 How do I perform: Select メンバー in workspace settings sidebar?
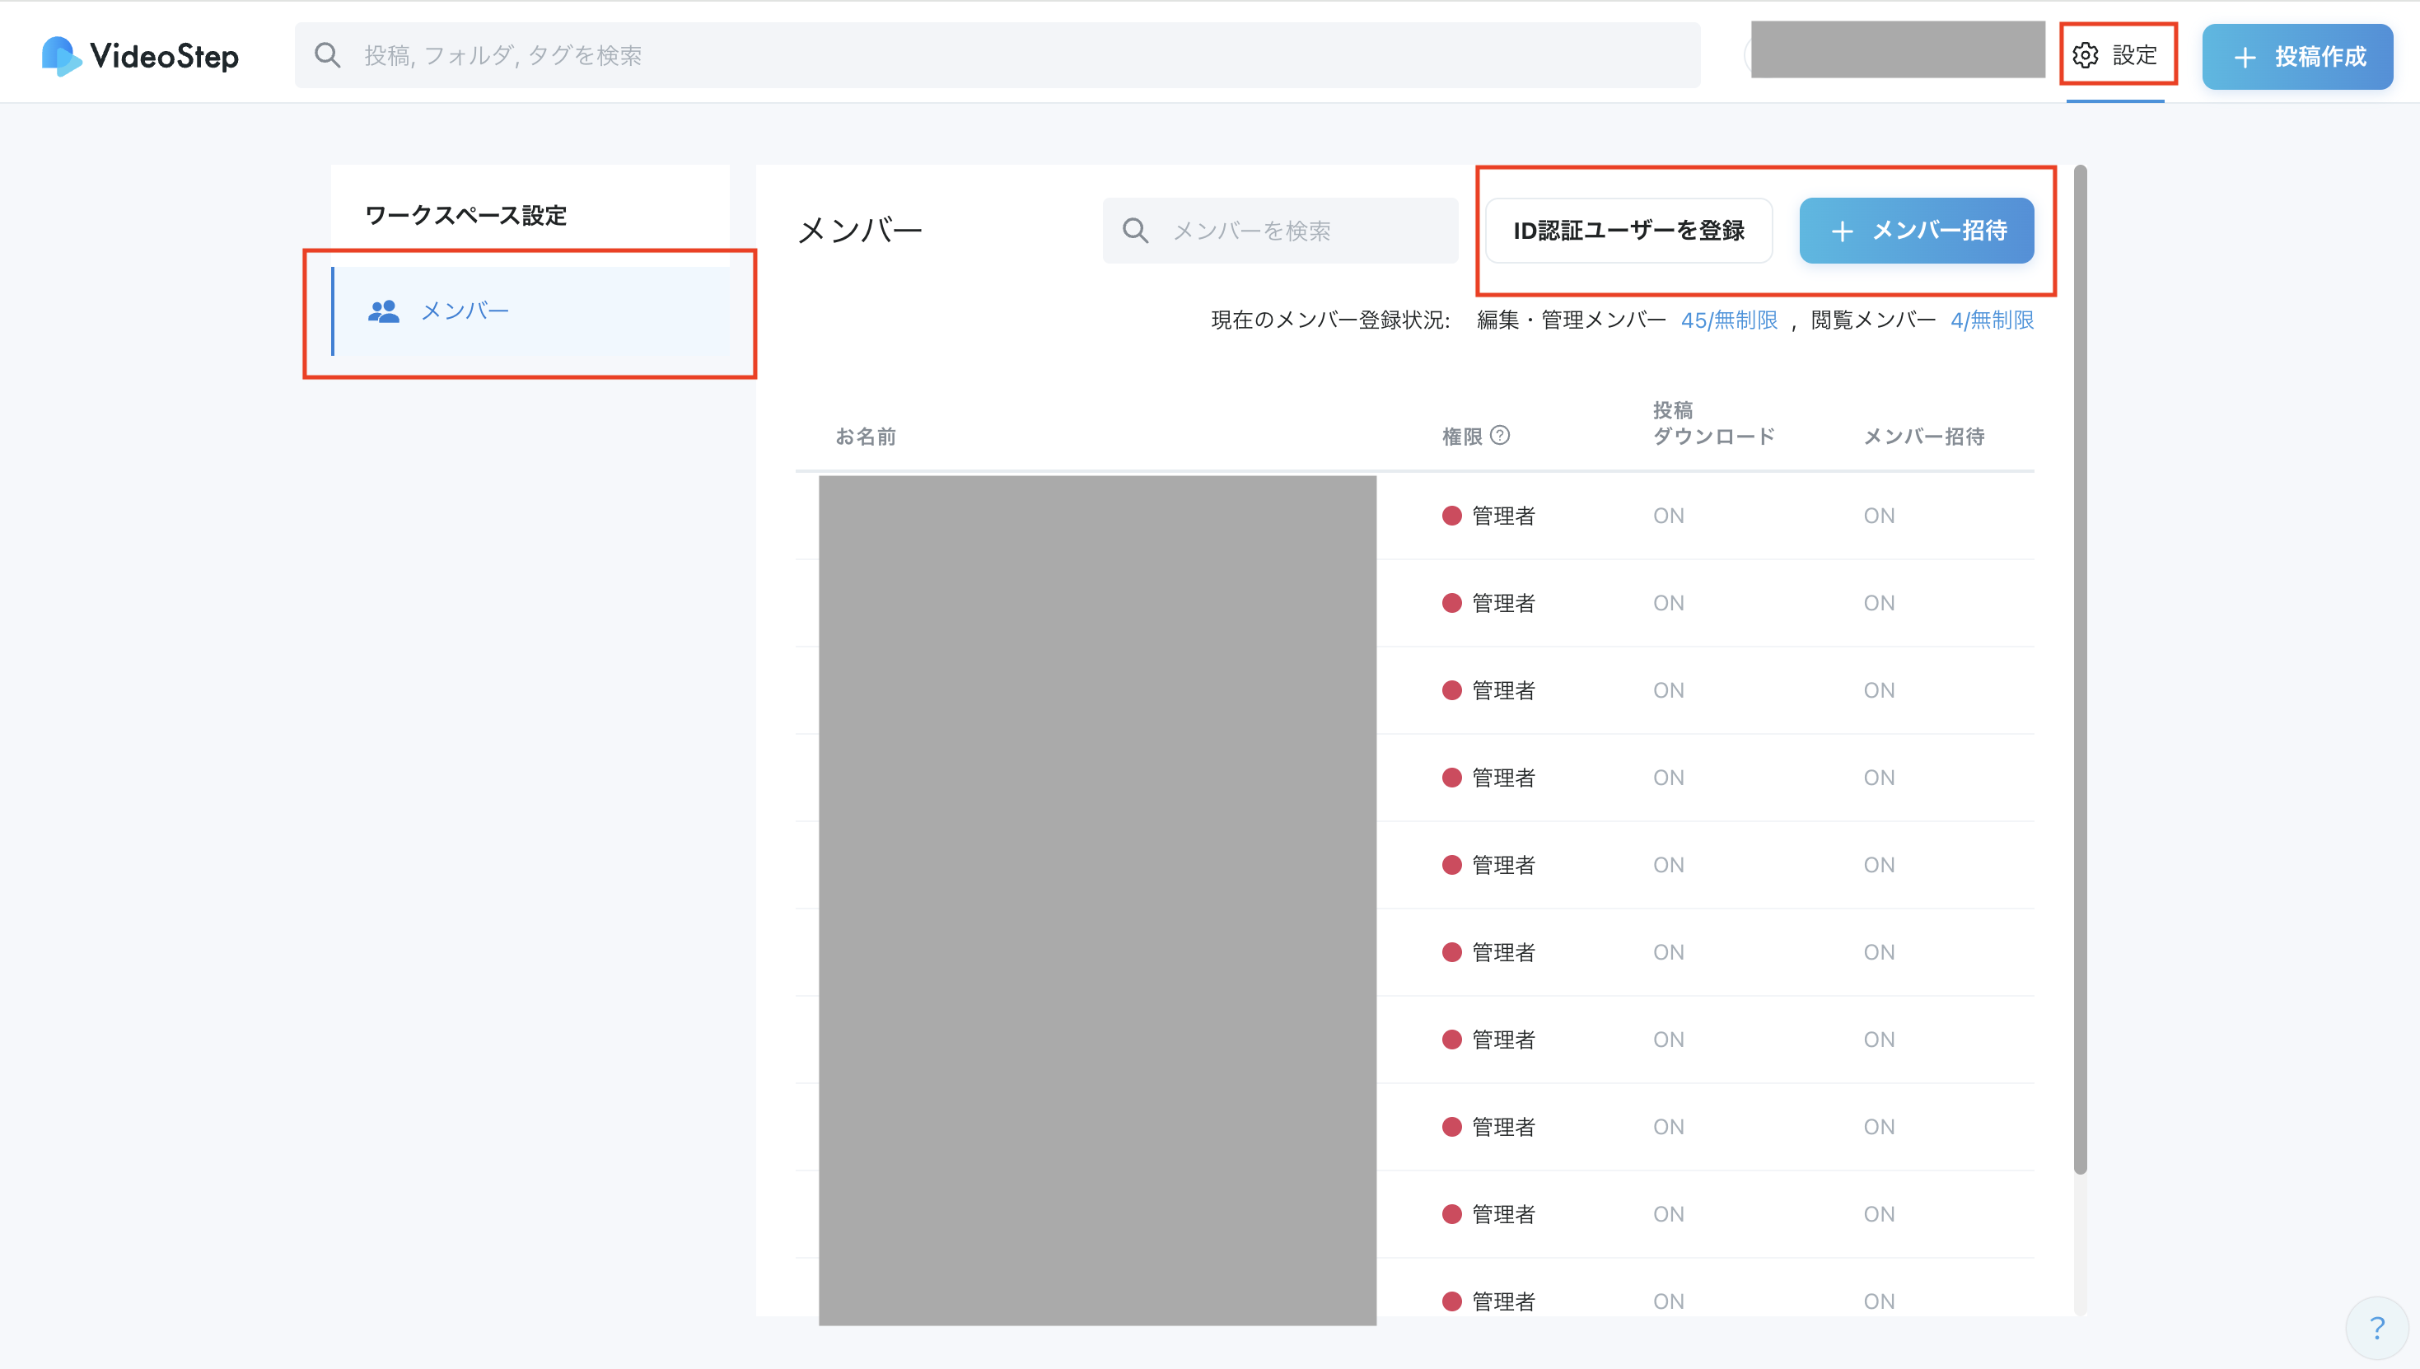[x=465, y=311]
